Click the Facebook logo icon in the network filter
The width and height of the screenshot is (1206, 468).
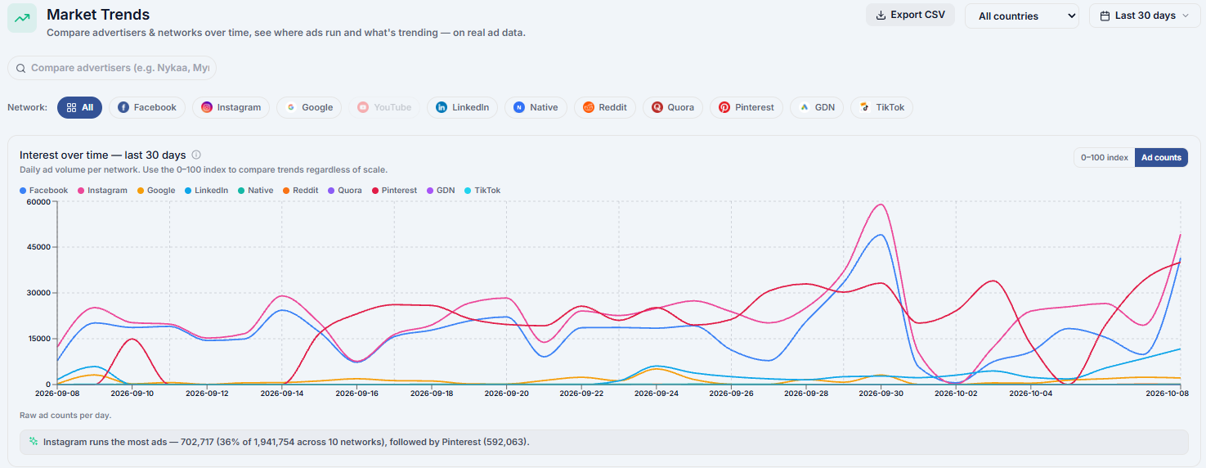pos(123,107)
